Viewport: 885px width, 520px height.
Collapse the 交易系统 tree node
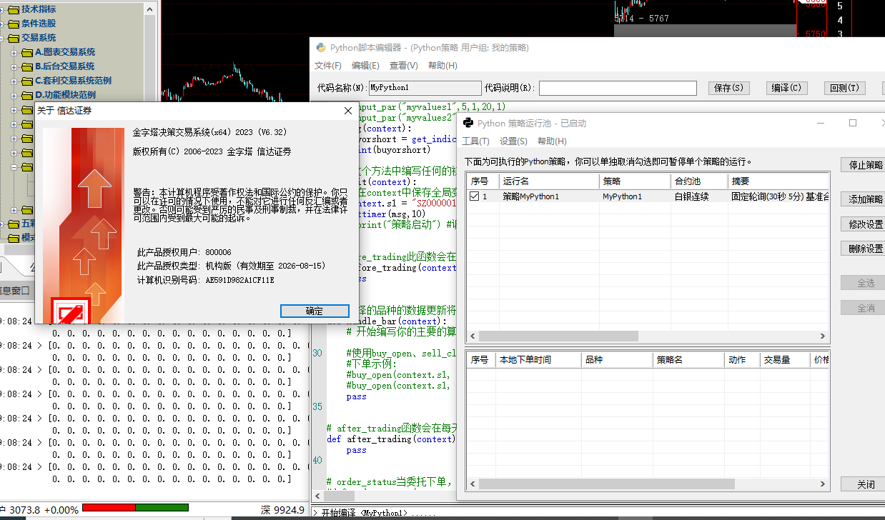click(x=3, y=38)
